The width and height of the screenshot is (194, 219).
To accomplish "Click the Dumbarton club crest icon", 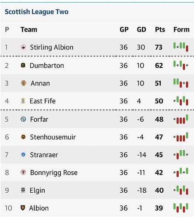I will (23, 65).
